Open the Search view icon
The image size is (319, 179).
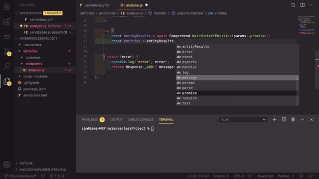(7, 66)
